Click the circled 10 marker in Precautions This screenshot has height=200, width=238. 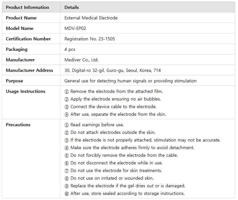pyautogui.click(x=67, y=194)
